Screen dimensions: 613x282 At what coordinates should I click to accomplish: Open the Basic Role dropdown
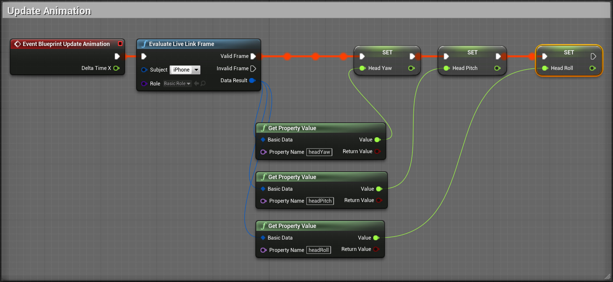(x=177, y=84)
